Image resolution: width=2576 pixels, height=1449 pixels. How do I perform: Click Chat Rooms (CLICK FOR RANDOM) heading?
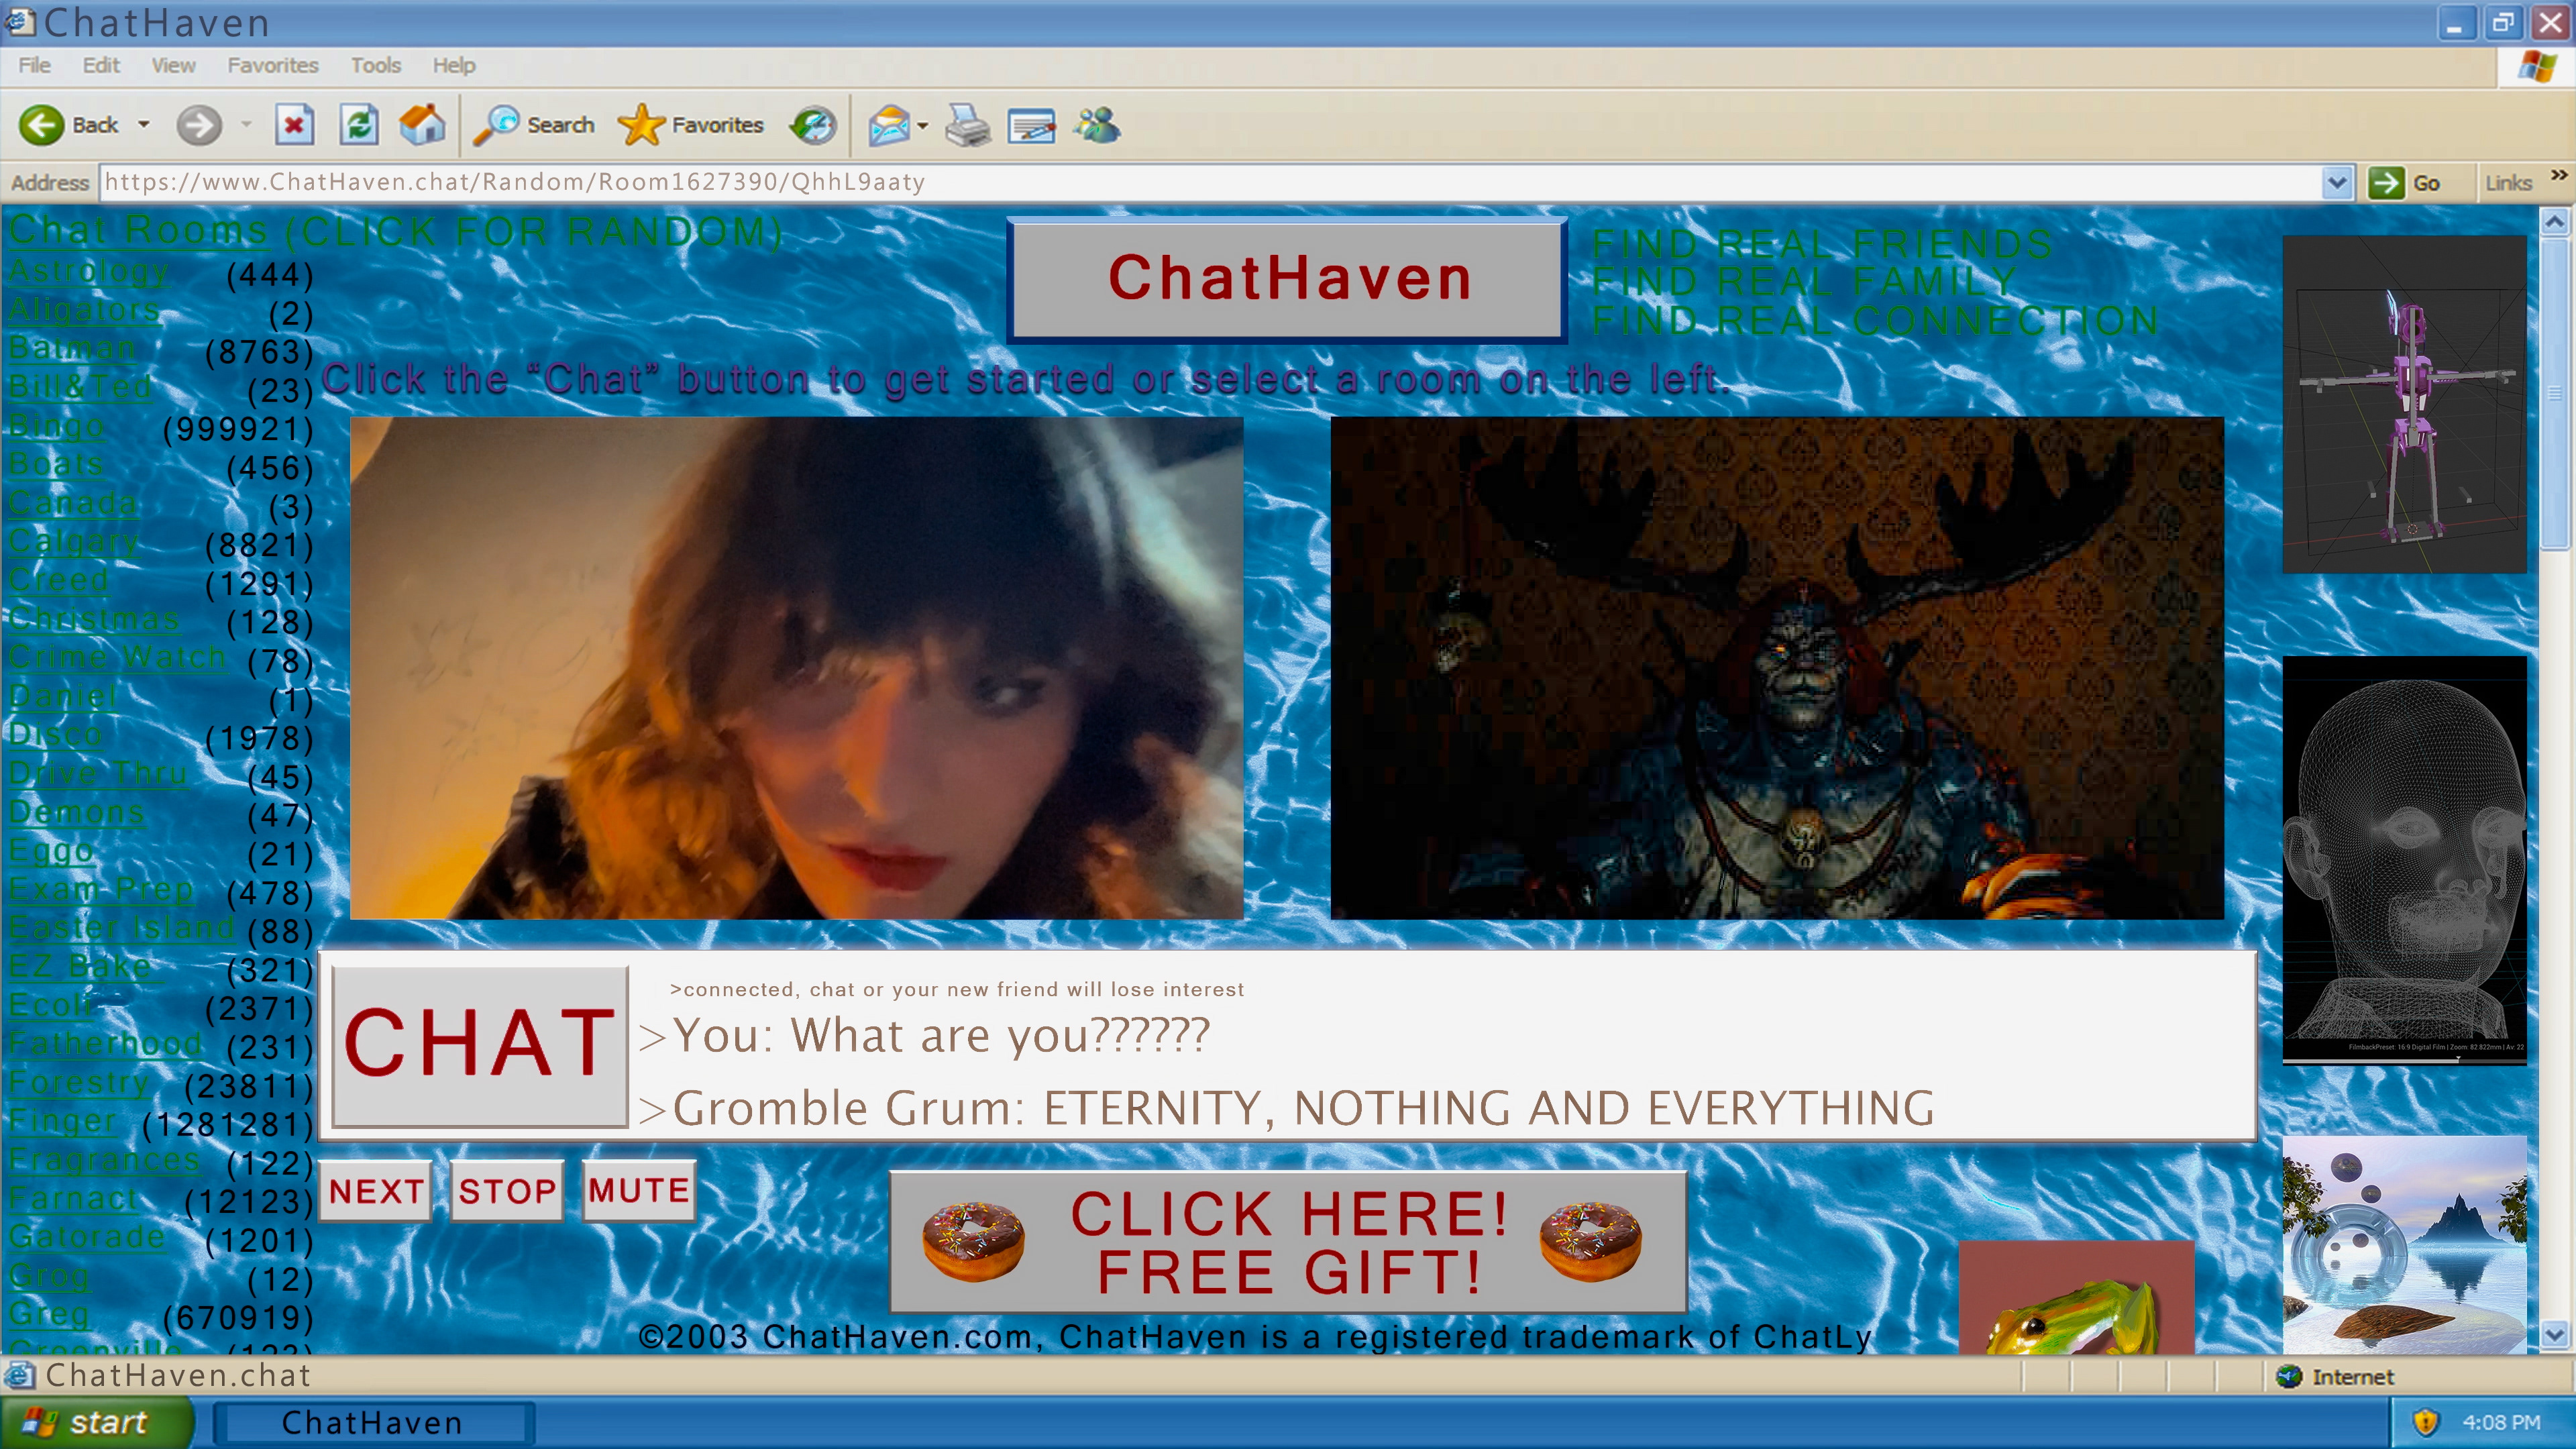[x=395, y=231]
